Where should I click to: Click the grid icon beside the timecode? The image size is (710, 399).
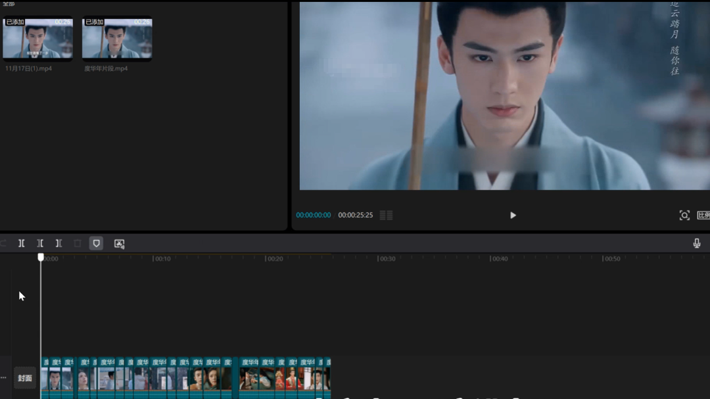[x=387, y=215]
